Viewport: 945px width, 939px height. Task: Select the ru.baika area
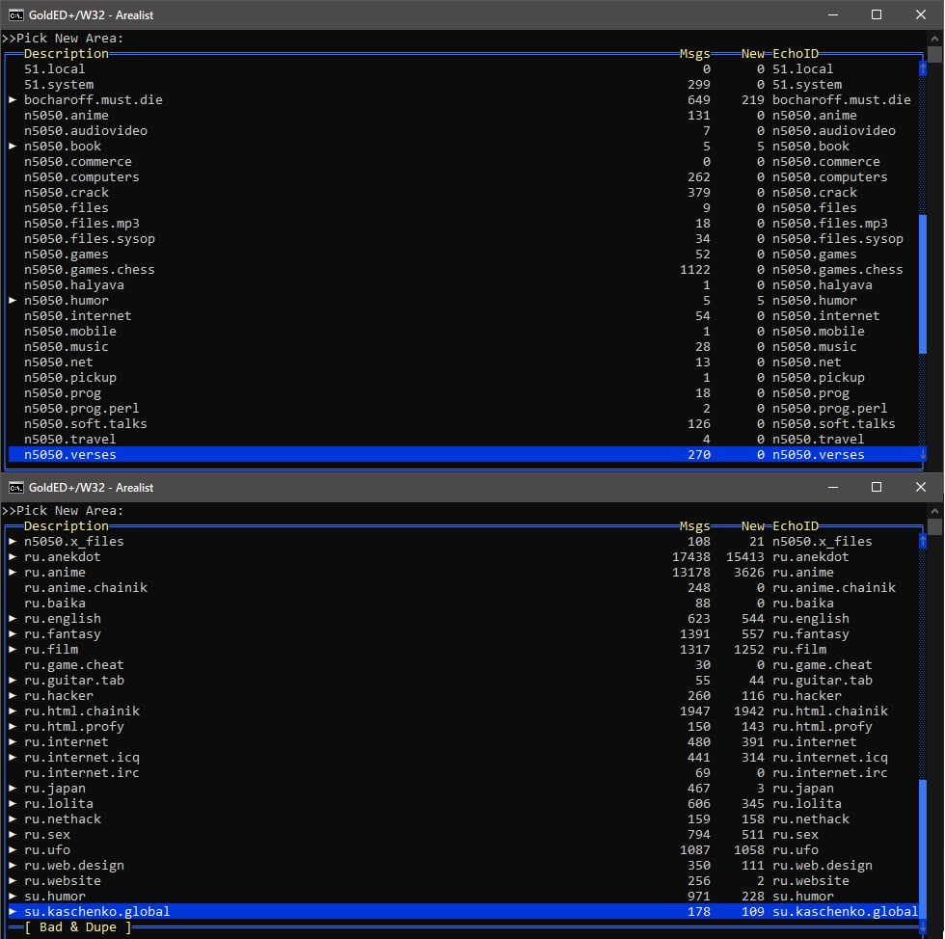[x=464, y=604]
